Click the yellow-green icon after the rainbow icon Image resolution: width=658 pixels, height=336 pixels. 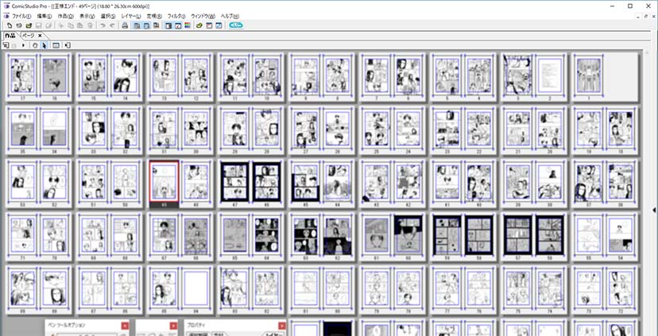click(x=199, y=25)
